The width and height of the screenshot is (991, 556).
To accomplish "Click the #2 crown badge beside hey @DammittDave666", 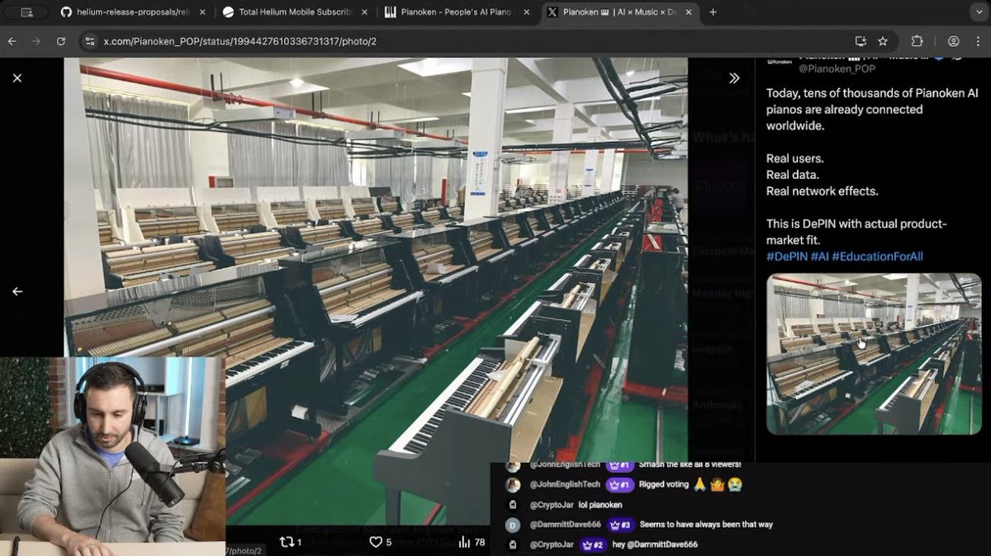I will [593, 544].
